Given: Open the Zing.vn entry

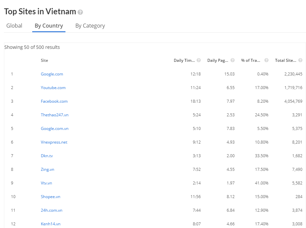Looking at the screenshot, I should [x=48, y=170].
